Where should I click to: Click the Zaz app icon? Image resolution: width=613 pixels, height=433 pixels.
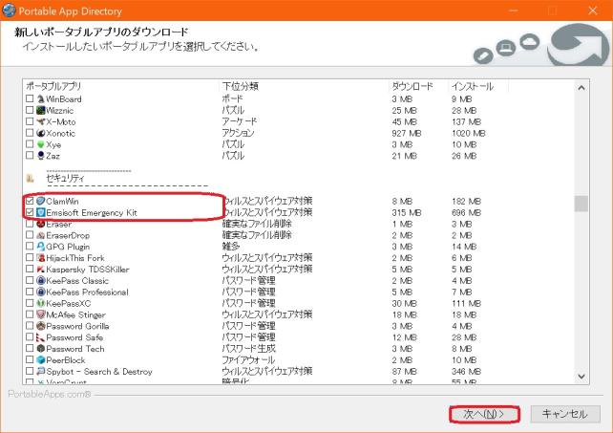pos(41,156)
